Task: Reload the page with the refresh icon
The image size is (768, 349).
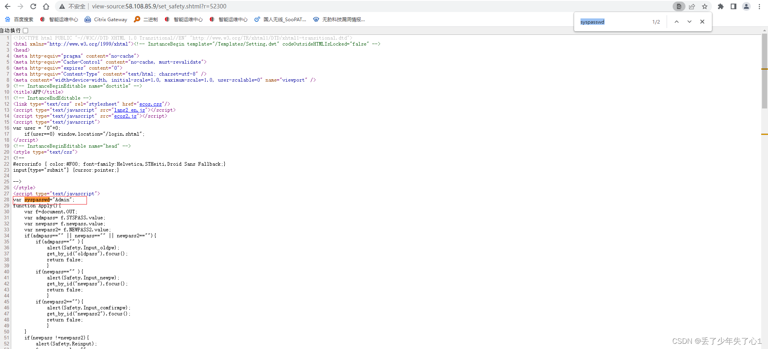Action: point(33,6)
